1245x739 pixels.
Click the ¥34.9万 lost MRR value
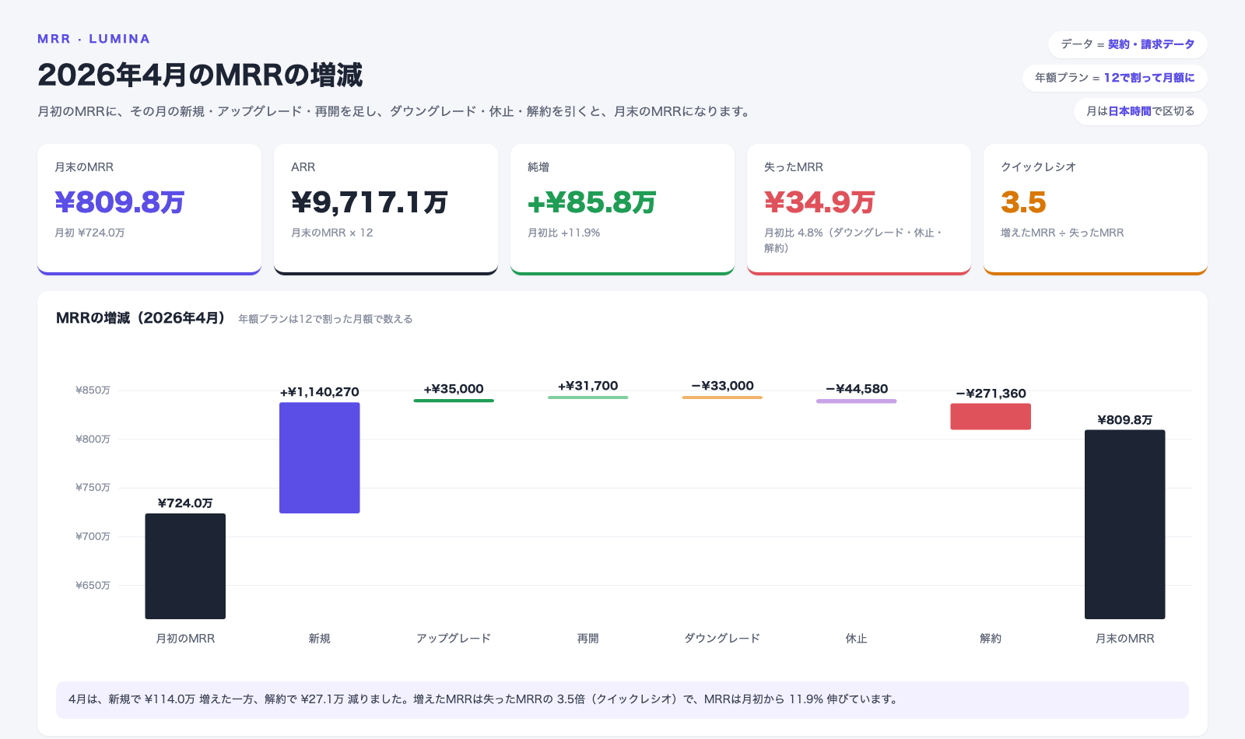819,202
